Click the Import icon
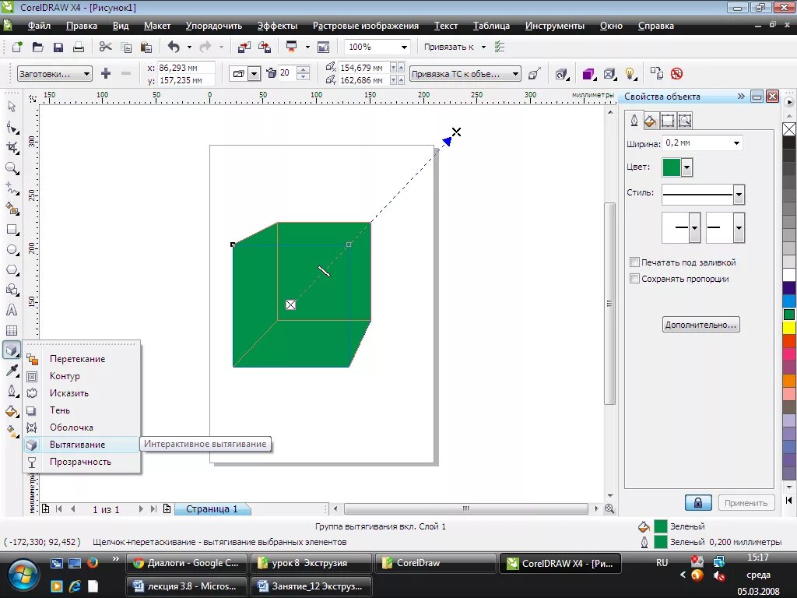The image size is (797, 598). click(244, 47)
